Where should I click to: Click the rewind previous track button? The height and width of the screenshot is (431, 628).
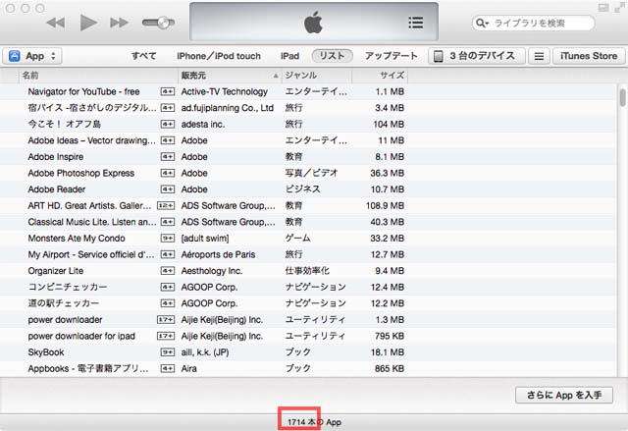pos(56,23)
